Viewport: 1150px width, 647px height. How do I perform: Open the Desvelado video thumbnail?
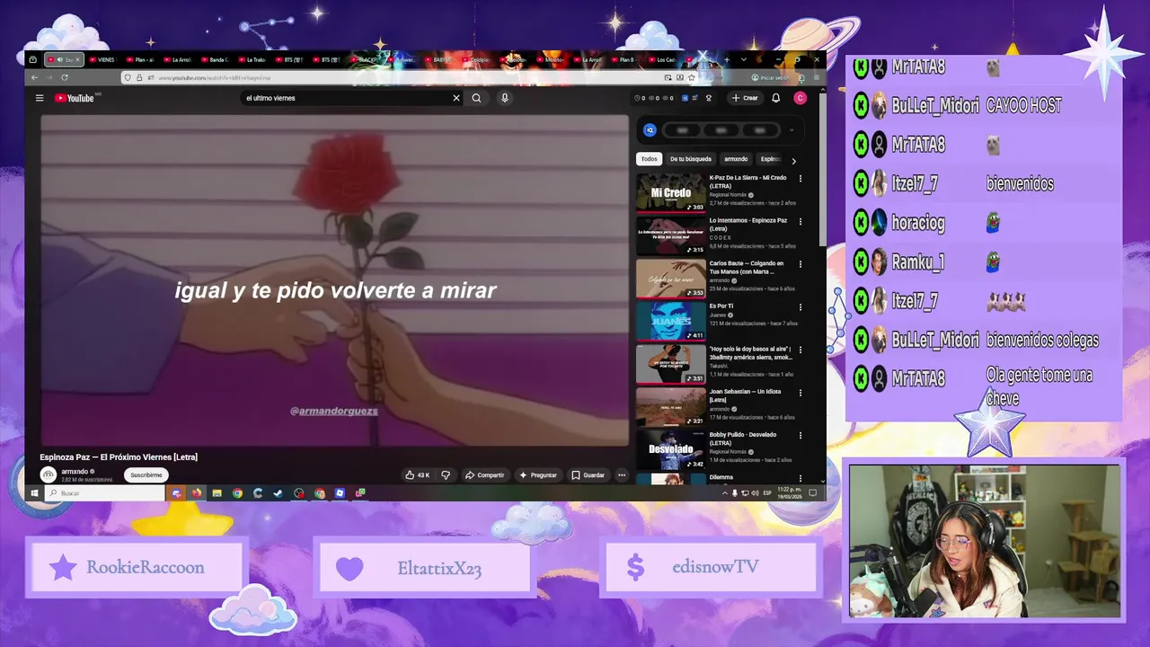click(x=671, y=449)
